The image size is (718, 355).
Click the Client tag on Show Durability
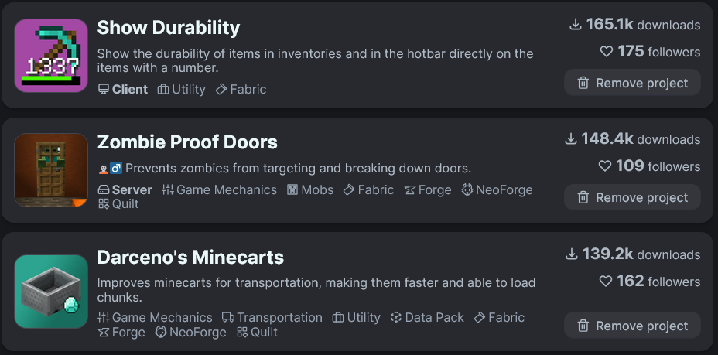[x=122, y=89]
